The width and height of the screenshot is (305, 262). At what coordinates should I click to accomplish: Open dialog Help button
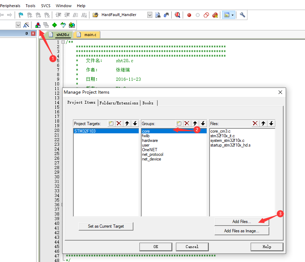tap(267, 247)
